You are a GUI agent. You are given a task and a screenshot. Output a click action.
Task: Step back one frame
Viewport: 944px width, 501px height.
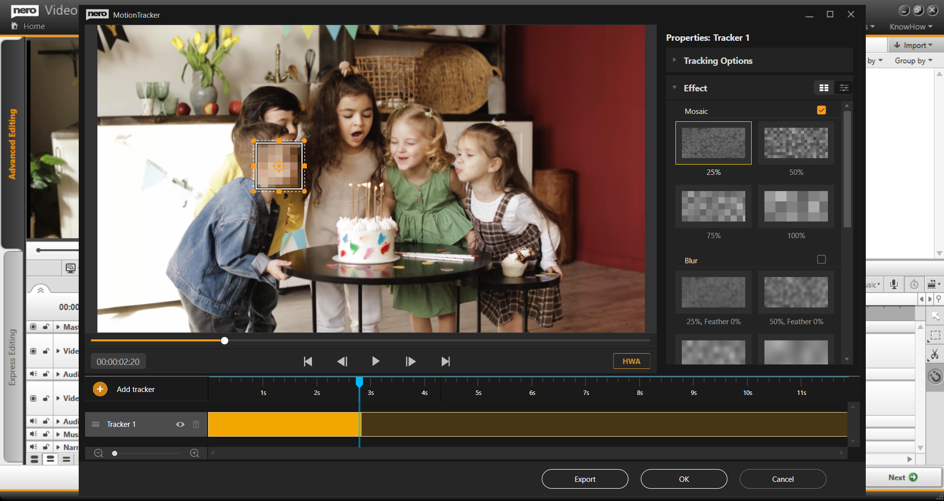click(x=342, y=362)
